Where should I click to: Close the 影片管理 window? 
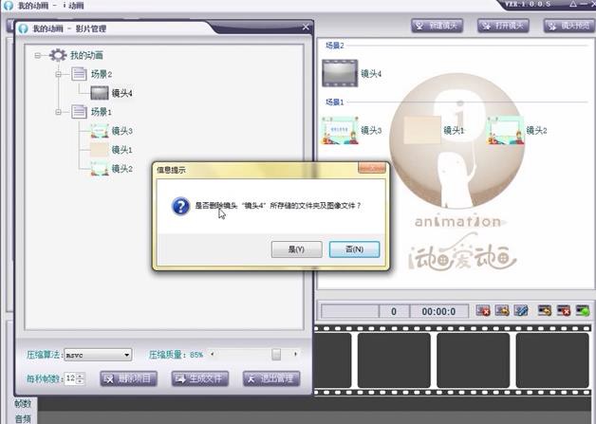(x=306, y=27)
